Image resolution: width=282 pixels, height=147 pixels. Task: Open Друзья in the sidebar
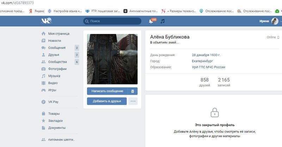pos(54,55)
